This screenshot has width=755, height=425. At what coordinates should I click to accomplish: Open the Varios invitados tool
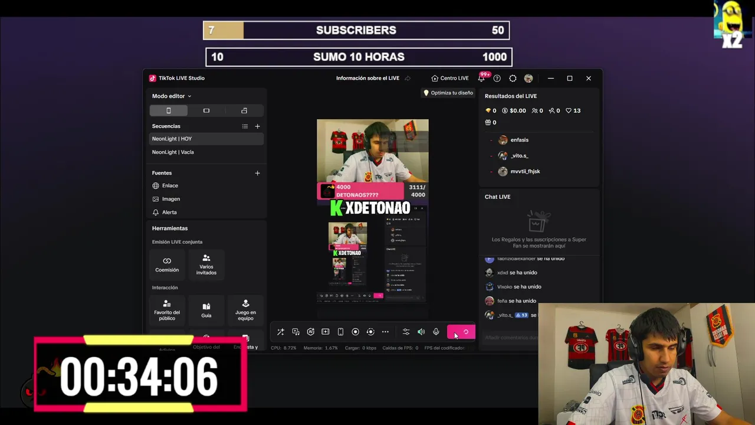(x=206, y=264)
